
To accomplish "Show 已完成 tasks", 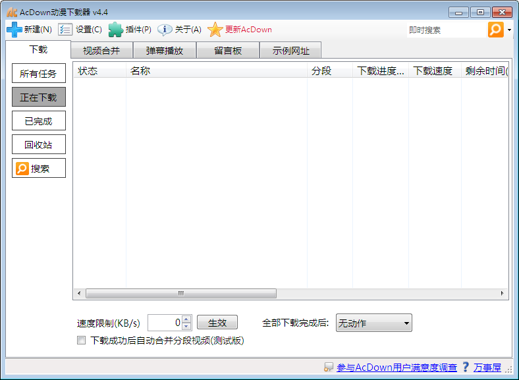I will coord(39,121).
